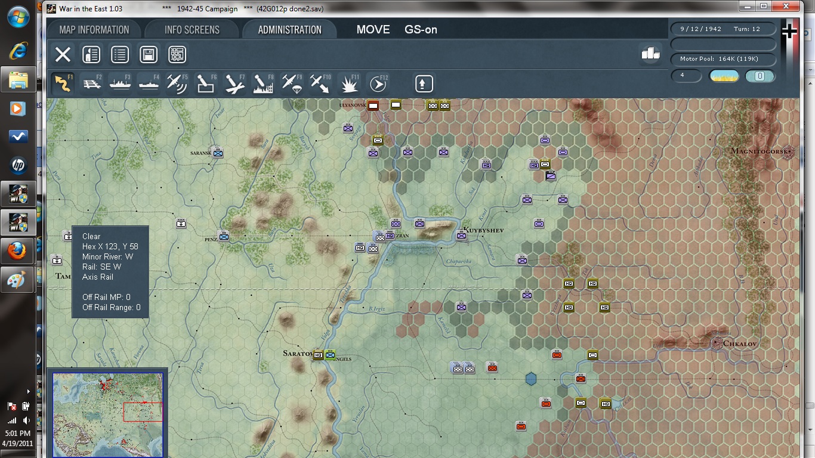Image resolution: width=815 pixels, height=458 pixels.
Task: Click the 5:01 PM system clock
Action: 17,434
